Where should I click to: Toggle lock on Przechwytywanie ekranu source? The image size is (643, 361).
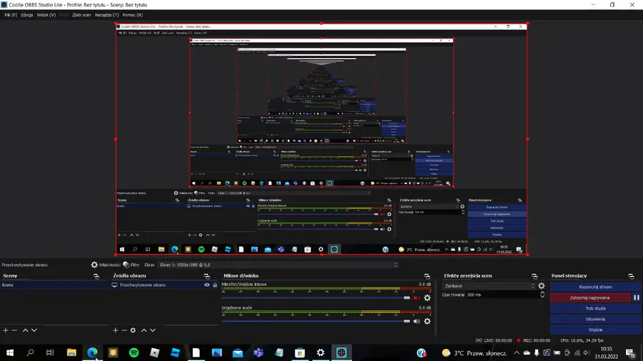214,285
